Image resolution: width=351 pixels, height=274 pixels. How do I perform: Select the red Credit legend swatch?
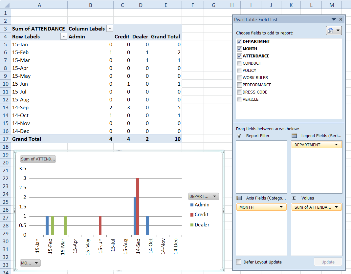pyautogui.click(x=192, y=215)
